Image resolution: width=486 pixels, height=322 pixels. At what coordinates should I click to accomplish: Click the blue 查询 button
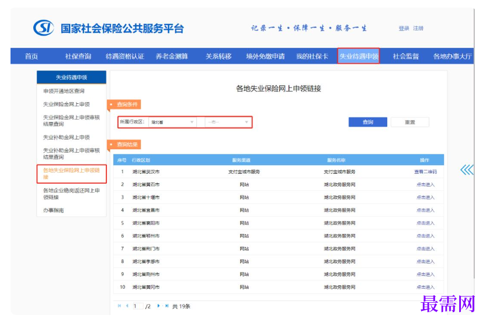(367, 123)
